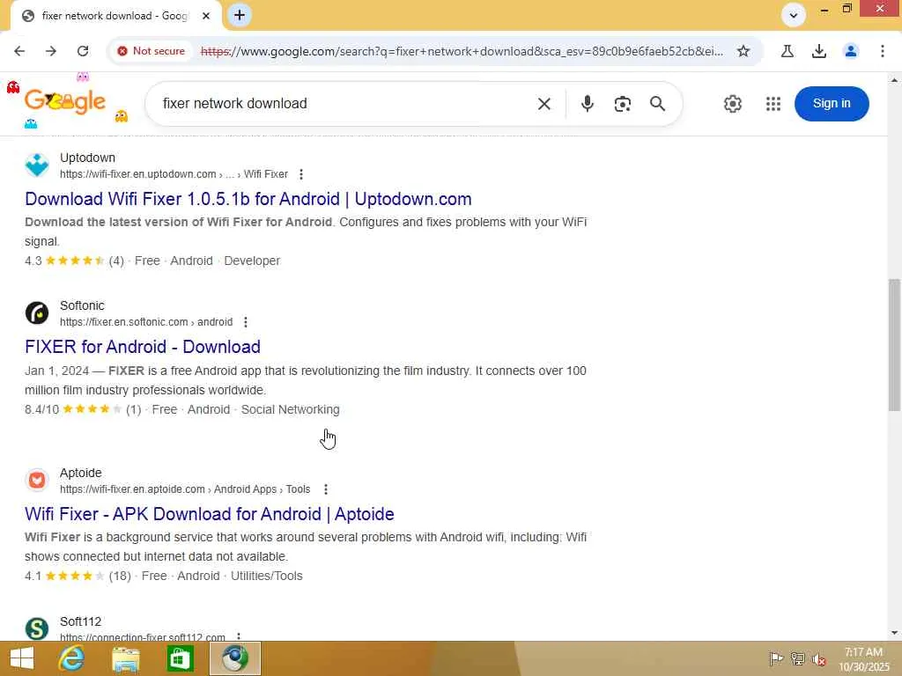Click the Aptoide site name
This screenshot has height=676, width=902.
click(x=80, y=473)
